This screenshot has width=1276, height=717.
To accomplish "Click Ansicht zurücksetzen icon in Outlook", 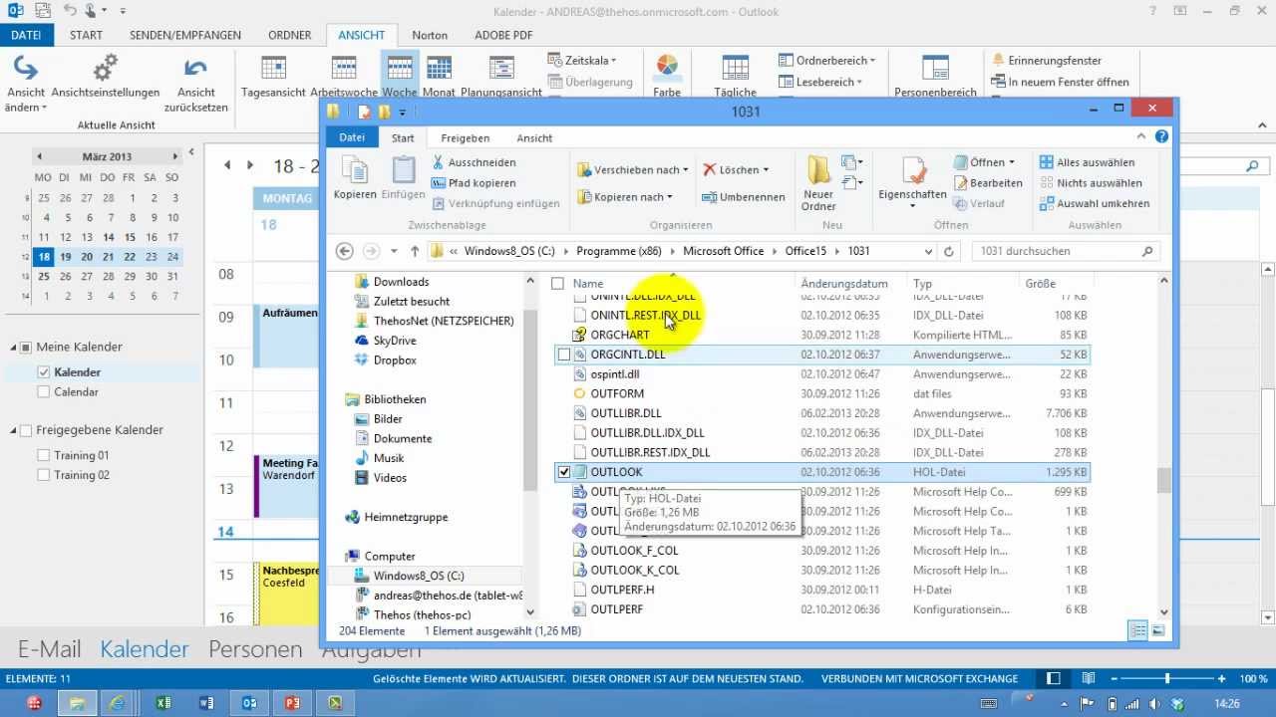I will (x=196, y=69).
